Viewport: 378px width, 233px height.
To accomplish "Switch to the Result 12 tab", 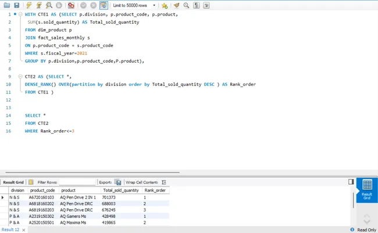I will coord(10,230).
